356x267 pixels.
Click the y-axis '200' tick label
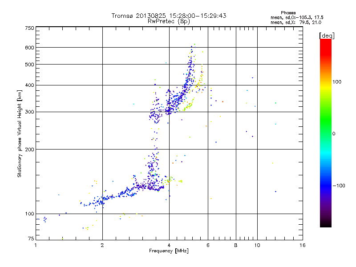(29, 150)
